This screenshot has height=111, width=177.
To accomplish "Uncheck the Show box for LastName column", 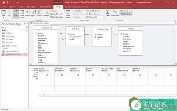I will coord(78,75).
